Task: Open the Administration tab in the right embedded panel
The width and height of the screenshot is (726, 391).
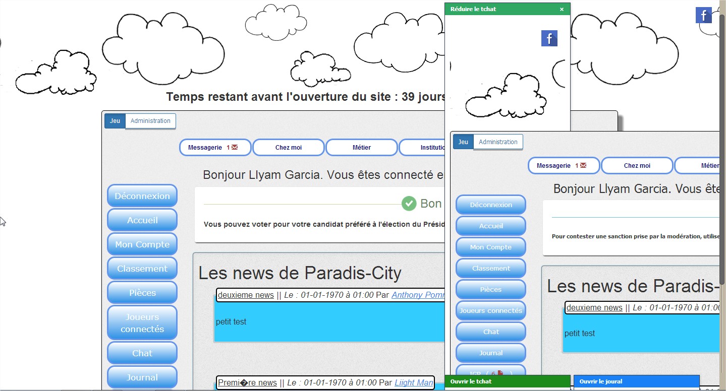Action: (498, 142)
